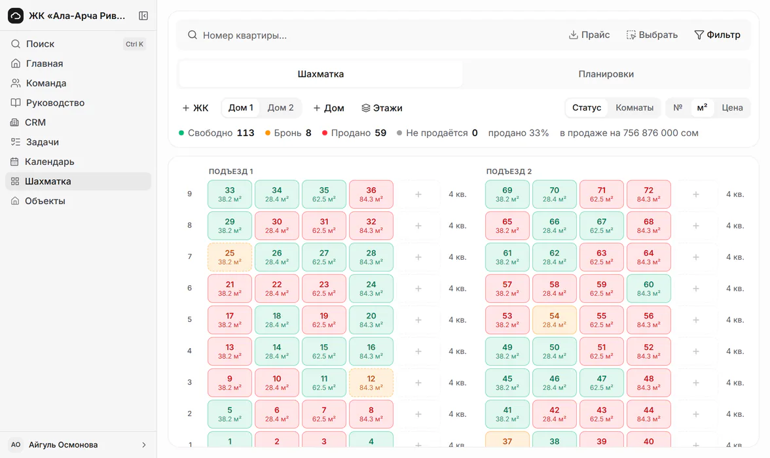The height and width of the screenshot is (458, 770).
Task: Click the Бронь orange status legend
Action: [x=288, y=133]
